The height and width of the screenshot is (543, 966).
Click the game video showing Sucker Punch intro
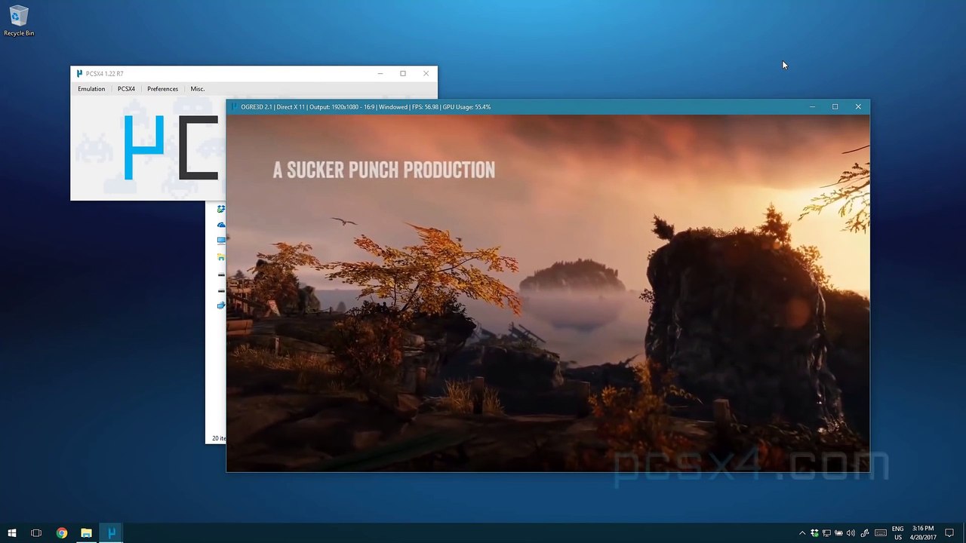pyautogui.click(x=548, y=293)
